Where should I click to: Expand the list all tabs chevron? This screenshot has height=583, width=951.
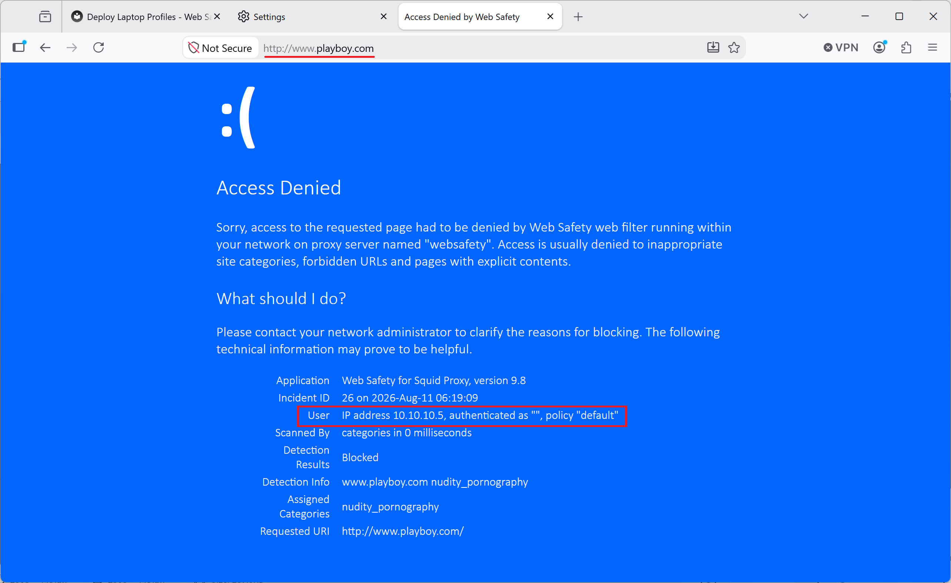coord(804,17)
